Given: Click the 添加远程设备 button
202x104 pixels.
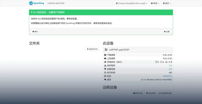Looking at the screenshot, I should coord(165,93).
